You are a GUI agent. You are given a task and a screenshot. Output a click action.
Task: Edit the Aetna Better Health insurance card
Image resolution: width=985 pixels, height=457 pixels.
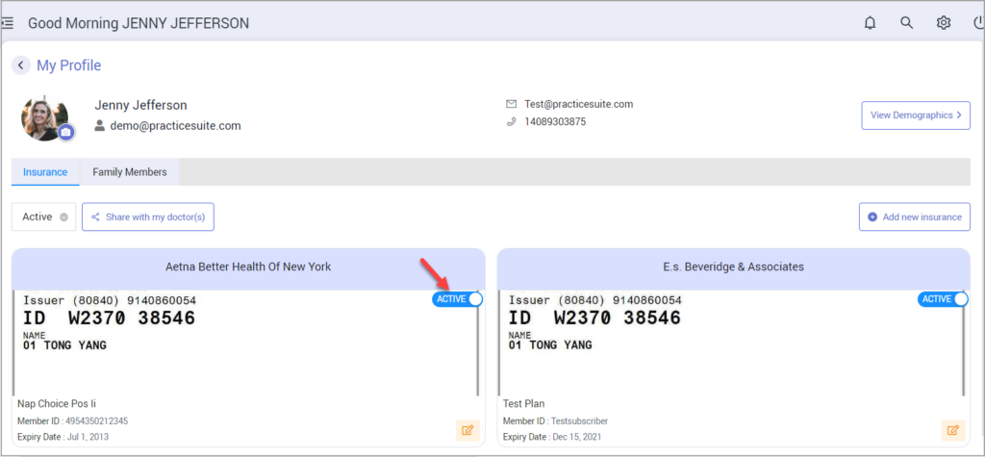[467, 429]
